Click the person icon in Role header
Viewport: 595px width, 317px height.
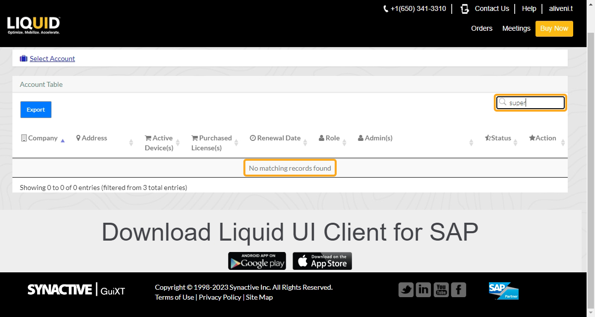coord(321,138)
